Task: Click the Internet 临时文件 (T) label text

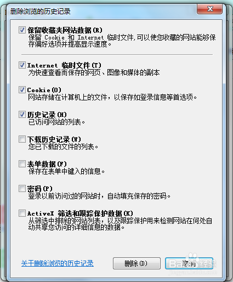Action: 64,65
